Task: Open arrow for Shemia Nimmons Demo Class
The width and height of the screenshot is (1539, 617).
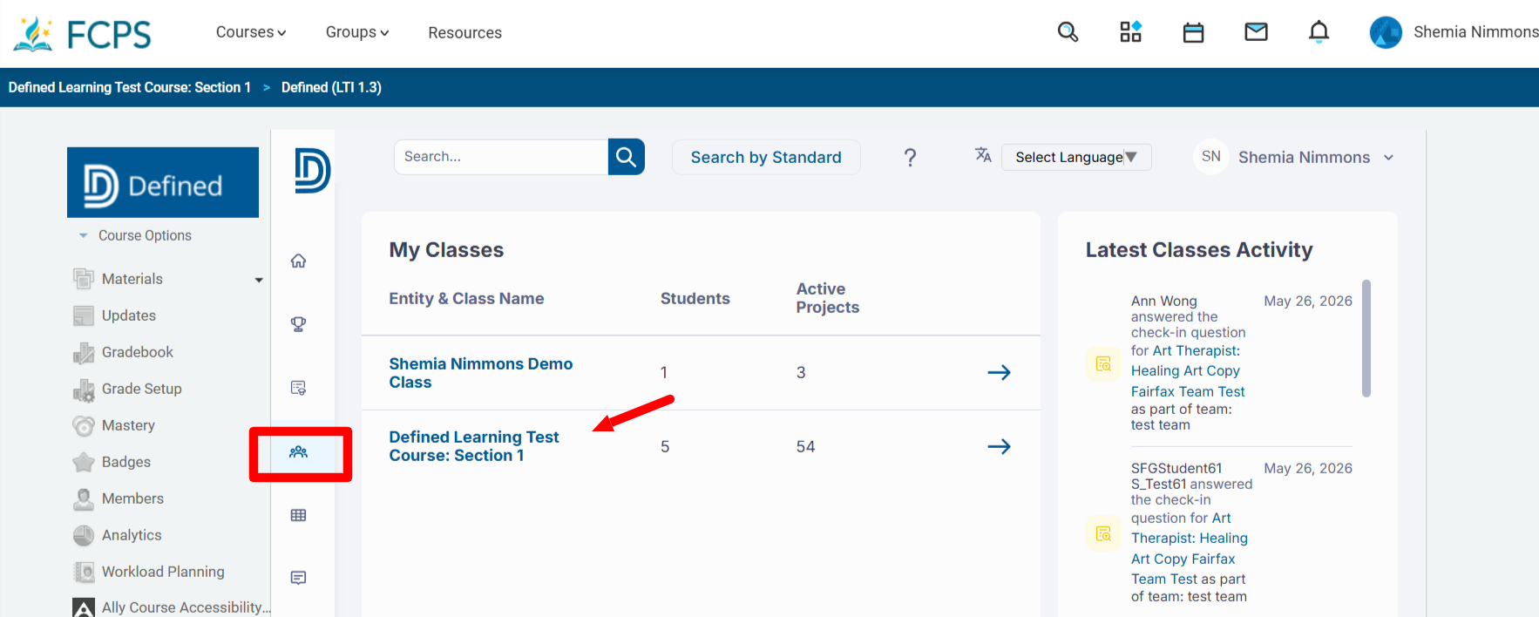Action: point(999,372)
